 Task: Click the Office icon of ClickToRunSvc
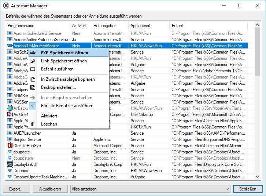[10, 145]
